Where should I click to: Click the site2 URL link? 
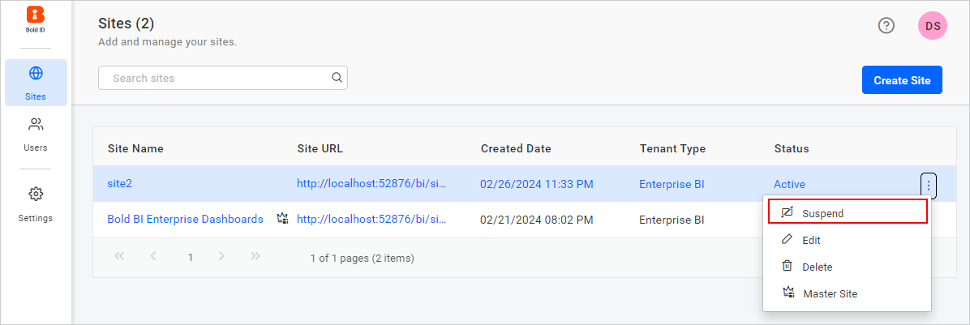pos(372,184)
